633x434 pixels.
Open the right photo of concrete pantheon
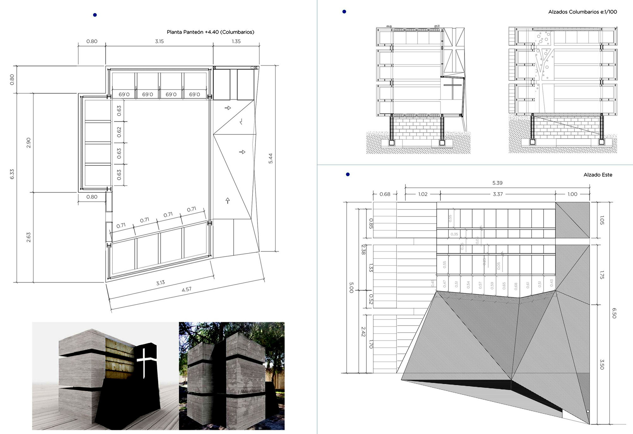231,376
